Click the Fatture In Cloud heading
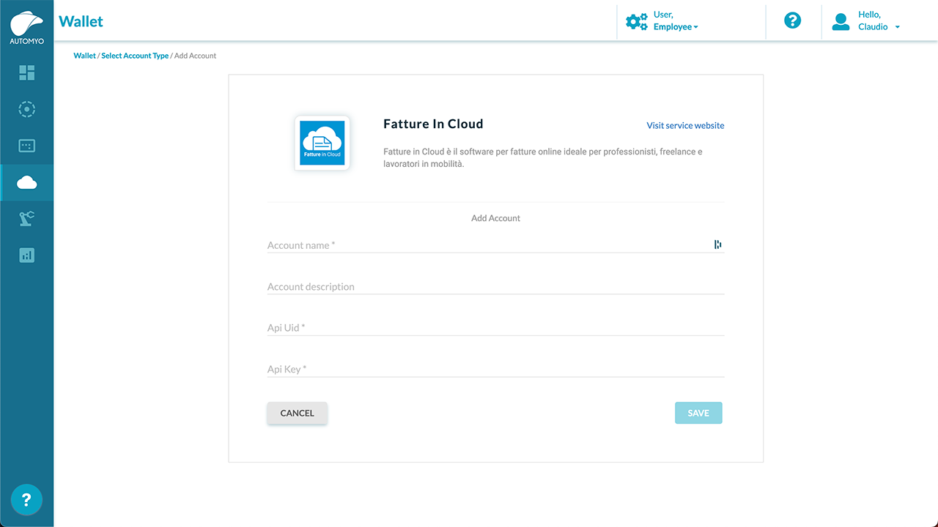The image size is (938, 527). click(433, 124)
